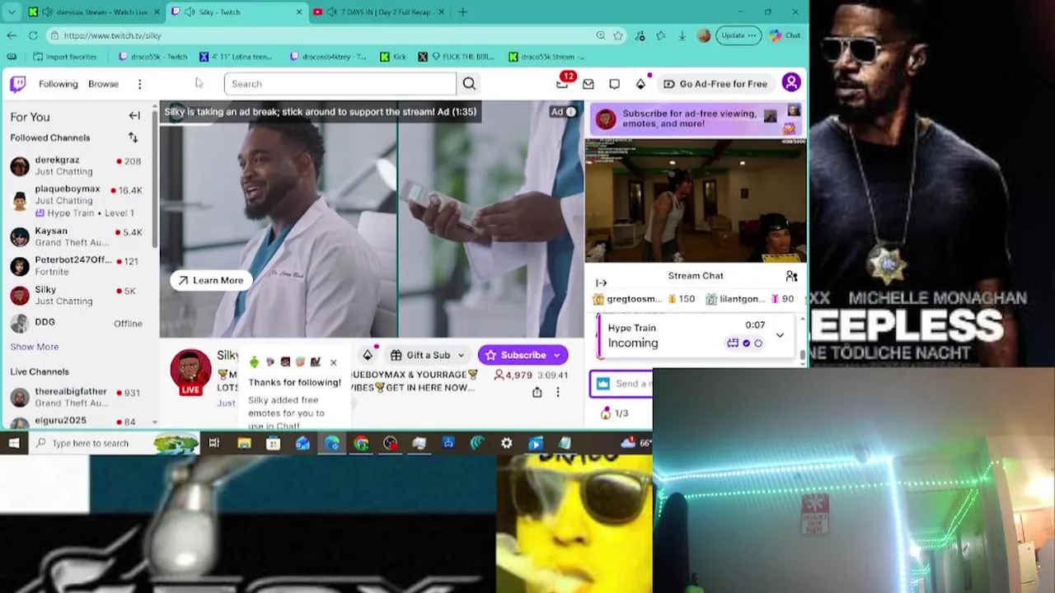Open the Subscribe button dropdown

pyautogui.click(x=557, y=355)
